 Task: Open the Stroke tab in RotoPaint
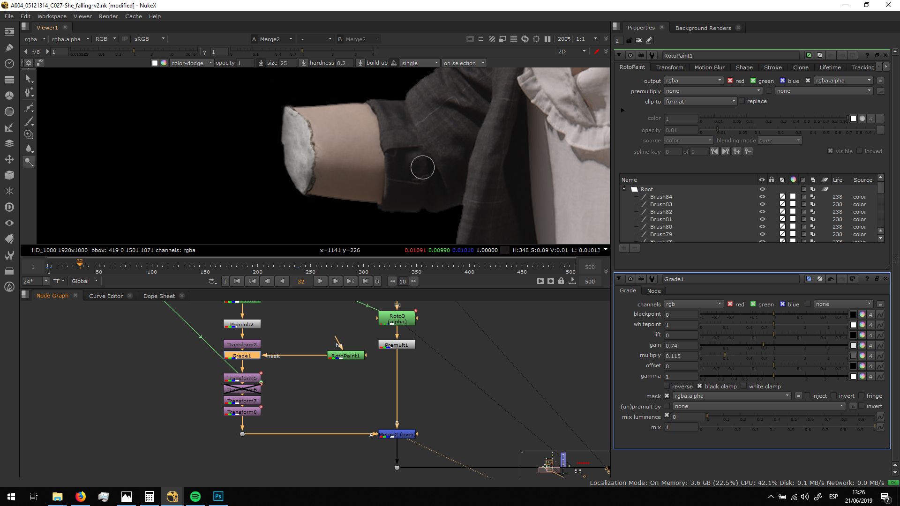click(772, 67)
